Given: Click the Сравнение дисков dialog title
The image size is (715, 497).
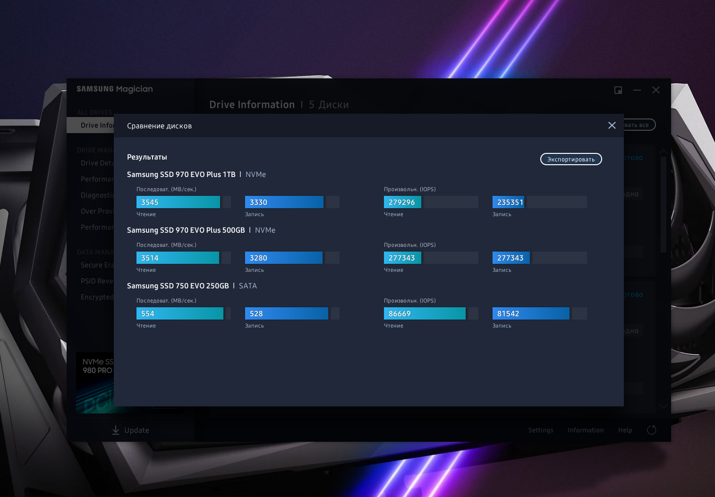Looking at the screenshot, I should point(159,126).
